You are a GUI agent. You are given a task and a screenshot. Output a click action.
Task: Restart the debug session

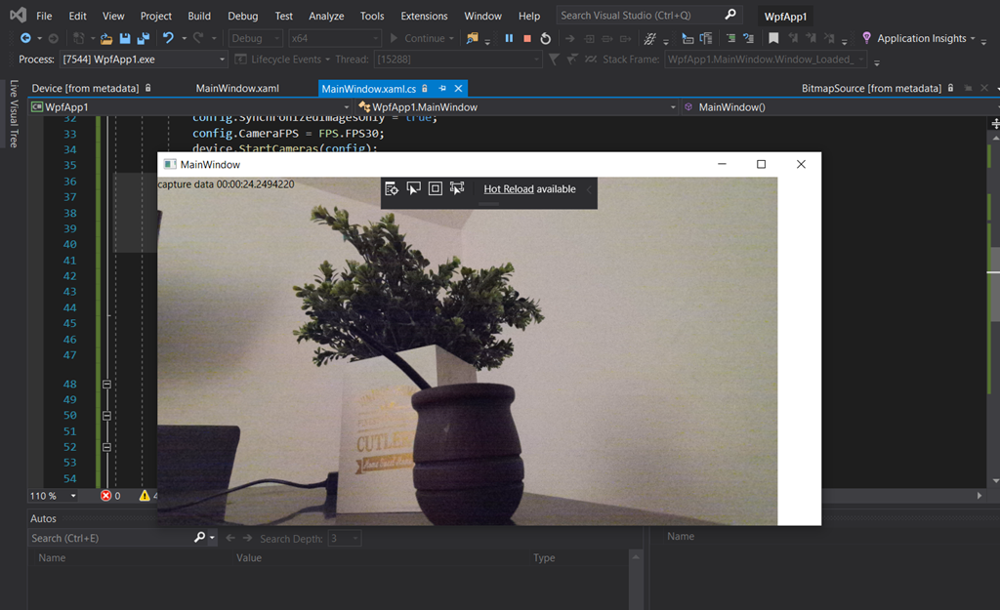(x=545, y=39)
